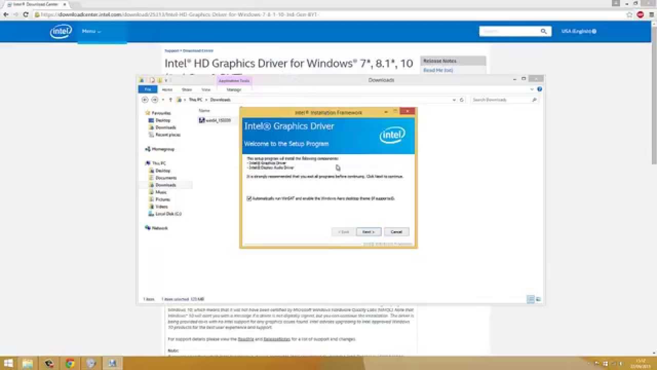Click the Explorer help icon
This screenshot has height=370, width=657.
coord(539,89)
